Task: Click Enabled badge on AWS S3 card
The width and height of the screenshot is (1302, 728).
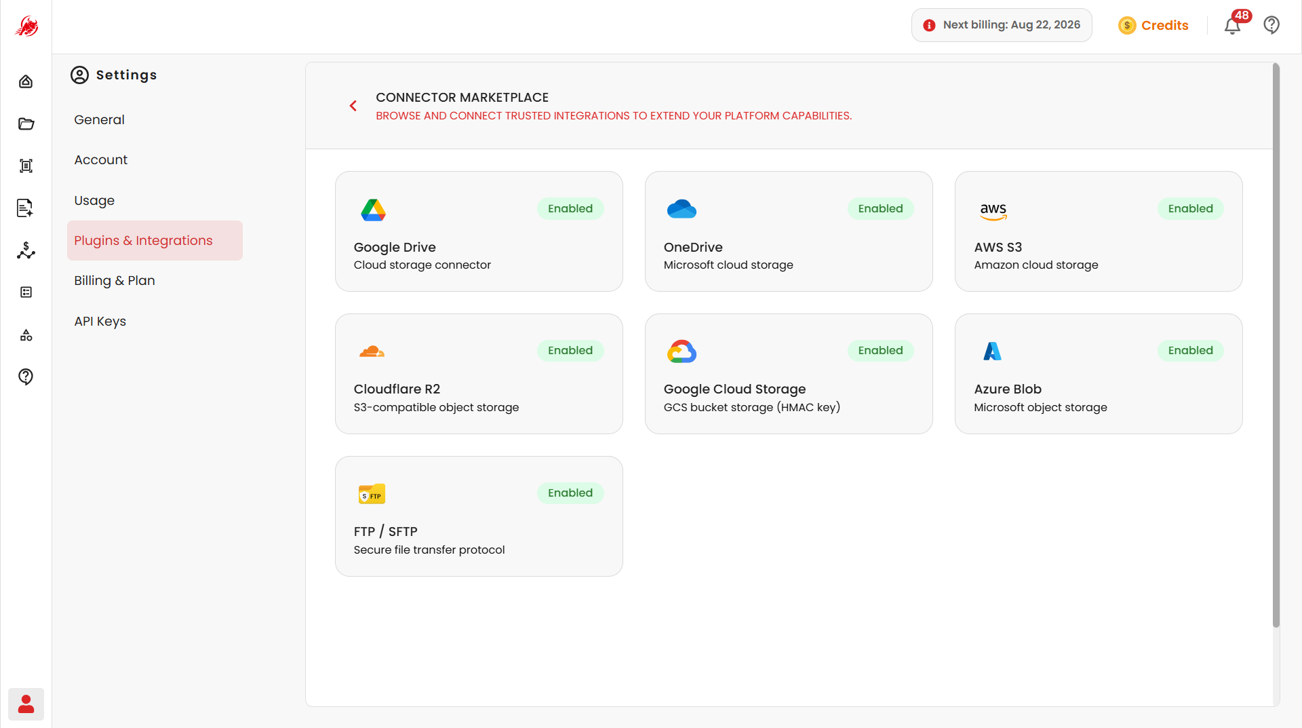Action: pos(1190,209)
